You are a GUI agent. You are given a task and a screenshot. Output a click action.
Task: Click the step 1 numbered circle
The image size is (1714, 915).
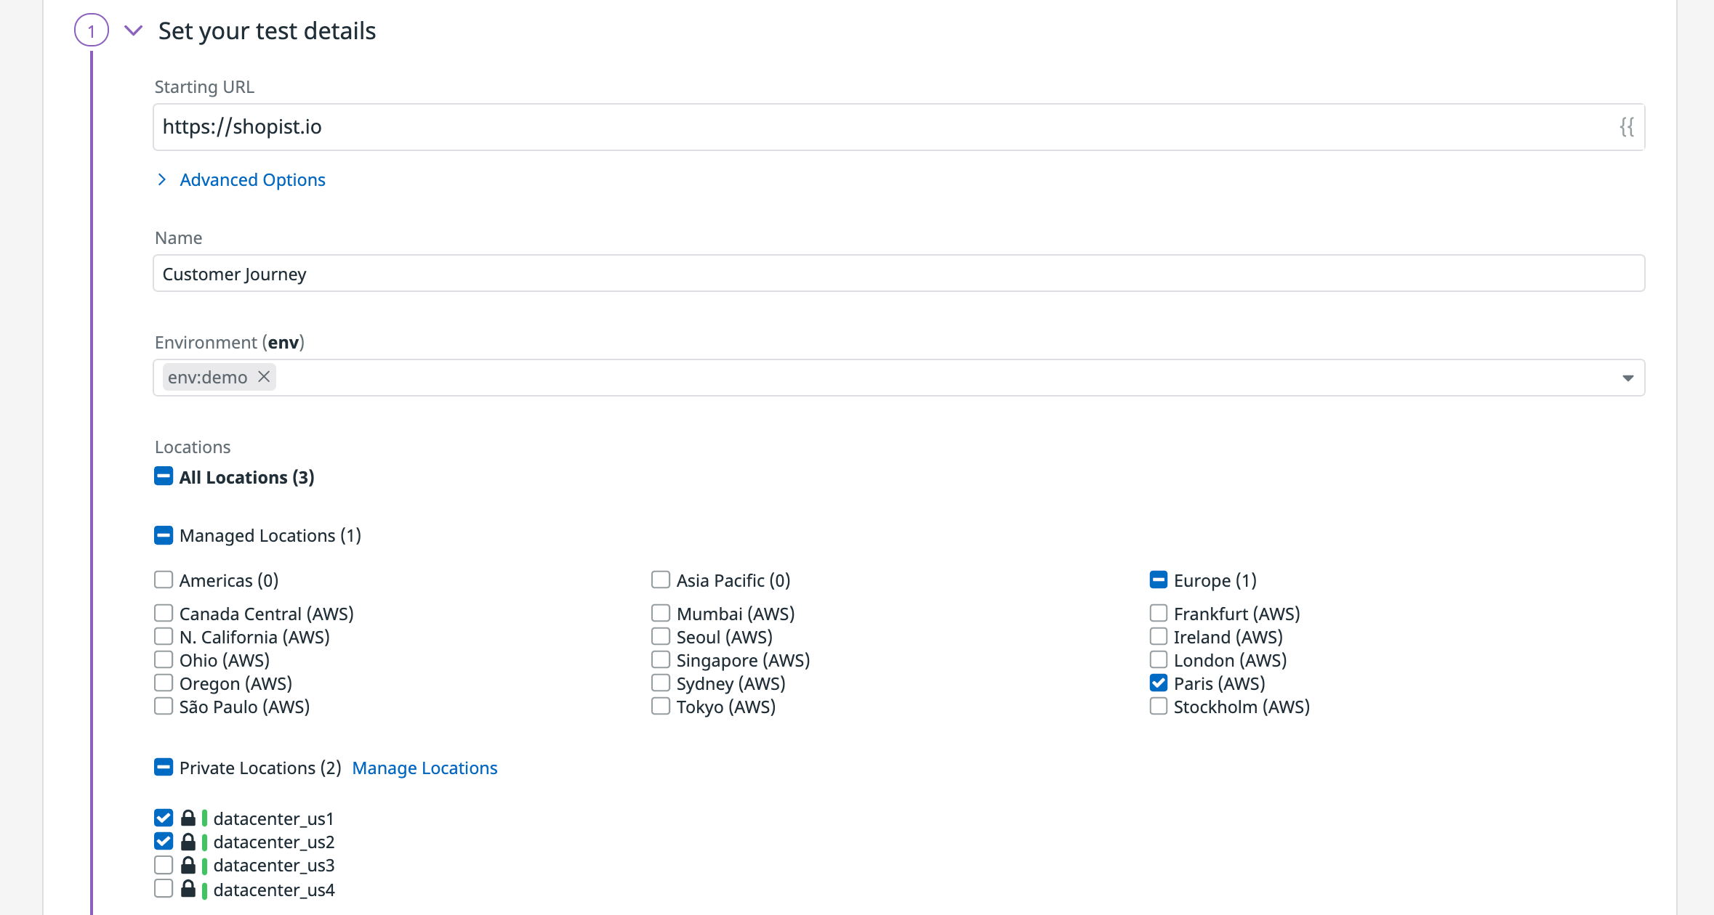pos(91,30)
